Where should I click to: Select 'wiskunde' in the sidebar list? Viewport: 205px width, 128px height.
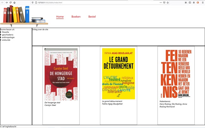[6, 40]
